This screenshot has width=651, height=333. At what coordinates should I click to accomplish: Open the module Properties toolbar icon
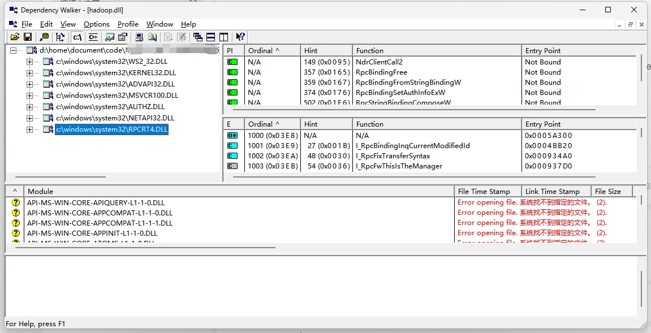(x=122, y=37)
